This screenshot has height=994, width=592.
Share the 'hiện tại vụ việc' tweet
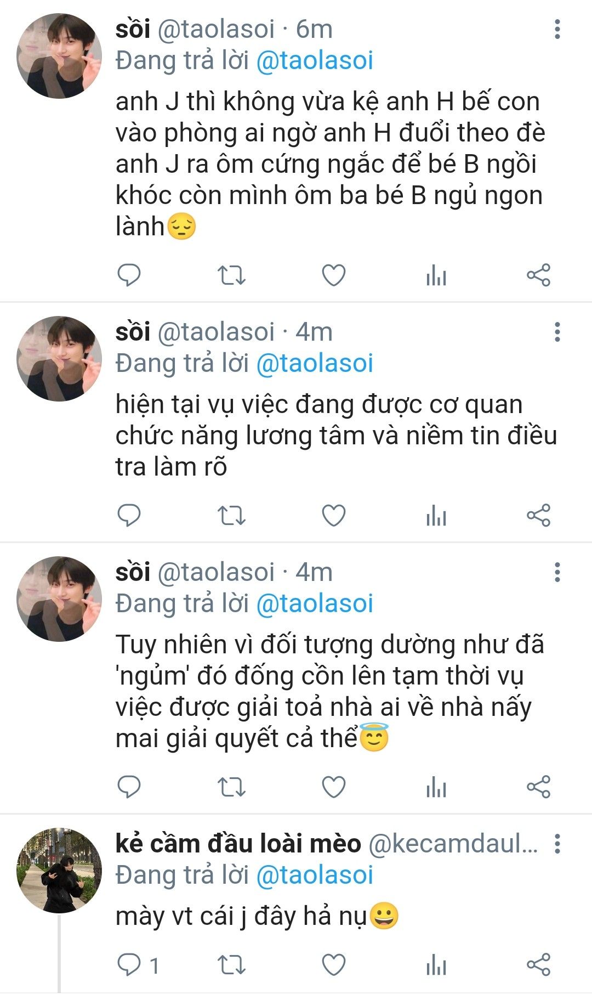[x=538, y=516]
